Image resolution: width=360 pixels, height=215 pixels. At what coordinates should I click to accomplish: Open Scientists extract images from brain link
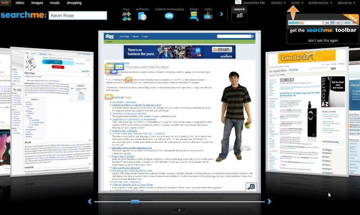(131, 171)
